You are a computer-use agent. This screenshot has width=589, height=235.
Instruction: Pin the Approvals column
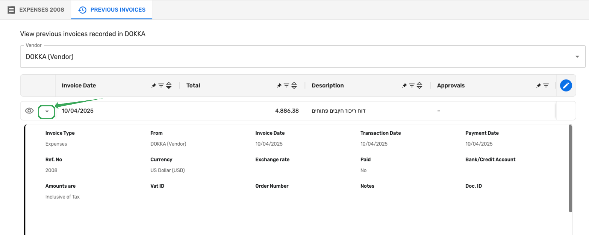point(538,86)
